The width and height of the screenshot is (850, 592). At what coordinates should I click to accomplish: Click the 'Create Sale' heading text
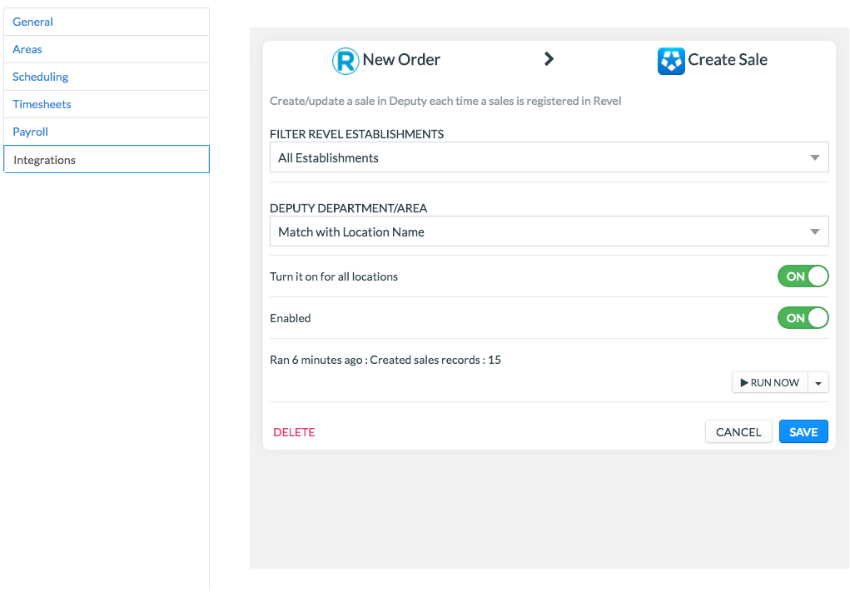click(x=728, y=60)
